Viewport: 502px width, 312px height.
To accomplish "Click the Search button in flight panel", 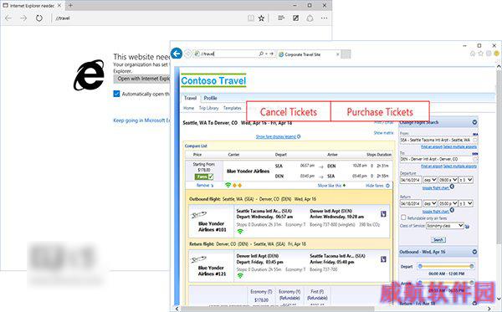I will 438,240.
